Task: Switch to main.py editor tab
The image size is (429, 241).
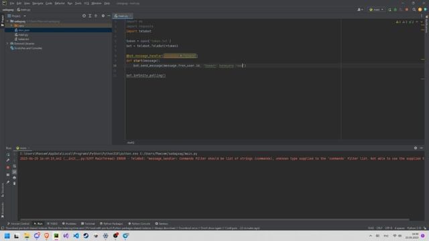Action: pos(122,16)
